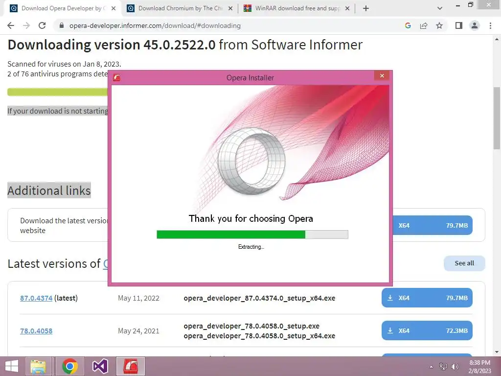The height and width of the screenshot is (376, 501).
Task: Click scrollbar up arrow
Action: (497, 39)
